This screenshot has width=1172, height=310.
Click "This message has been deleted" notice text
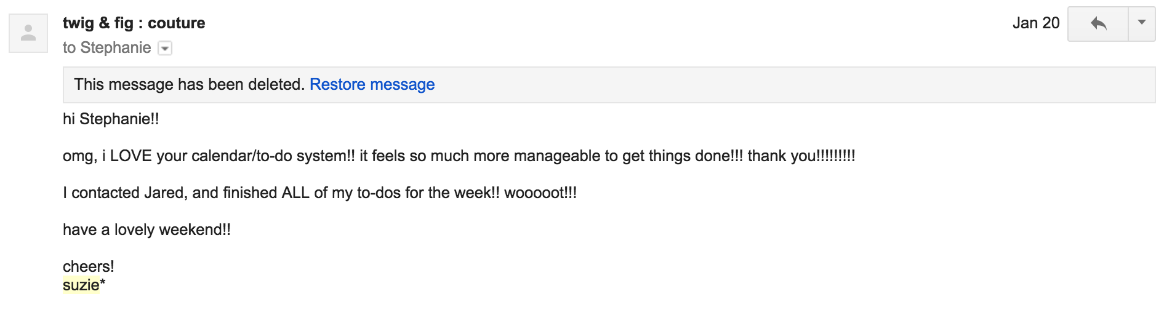coord(189,84)
